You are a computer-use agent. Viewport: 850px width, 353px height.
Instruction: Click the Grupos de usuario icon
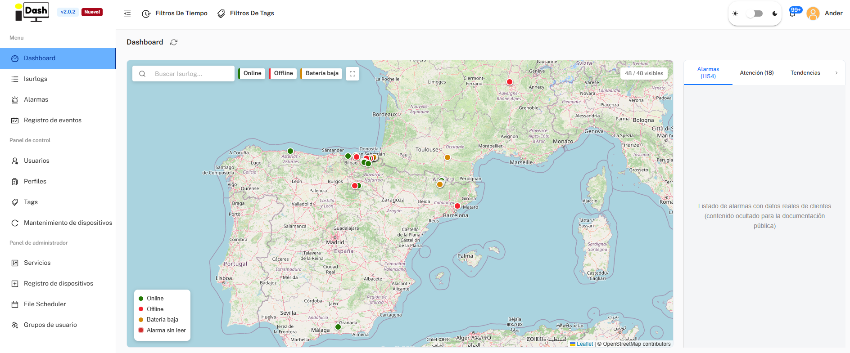15,325
